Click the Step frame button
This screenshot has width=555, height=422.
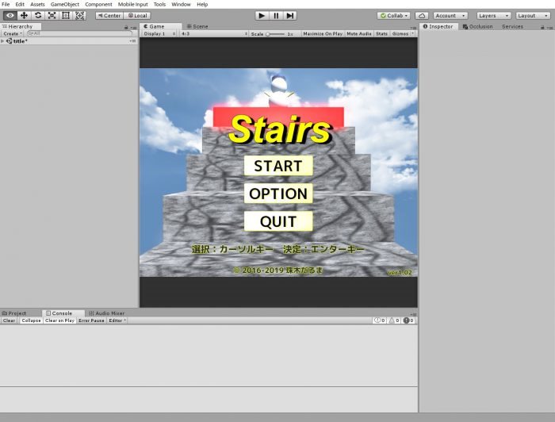[290, 16]
